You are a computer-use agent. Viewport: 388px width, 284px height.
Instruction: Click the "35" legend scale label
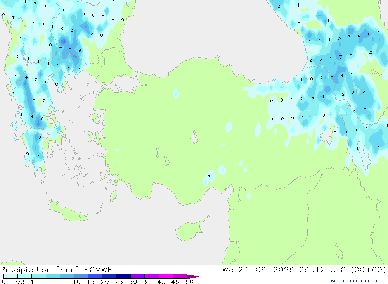click(147, 282)
